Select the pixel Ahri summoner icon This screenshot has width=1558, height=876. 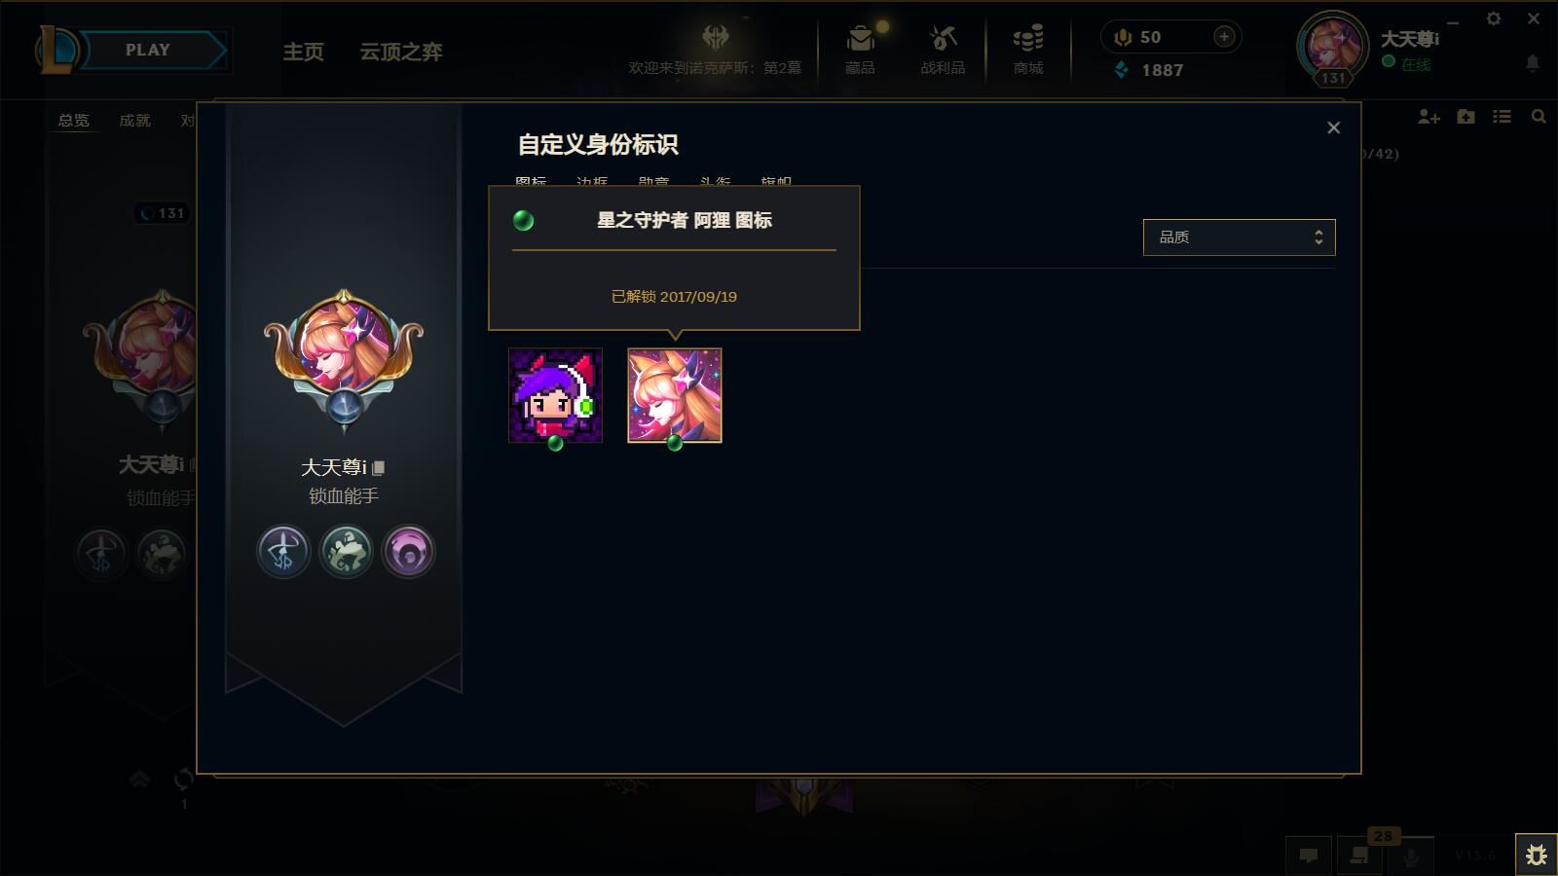pyautogui.click(x=555, y=395)
